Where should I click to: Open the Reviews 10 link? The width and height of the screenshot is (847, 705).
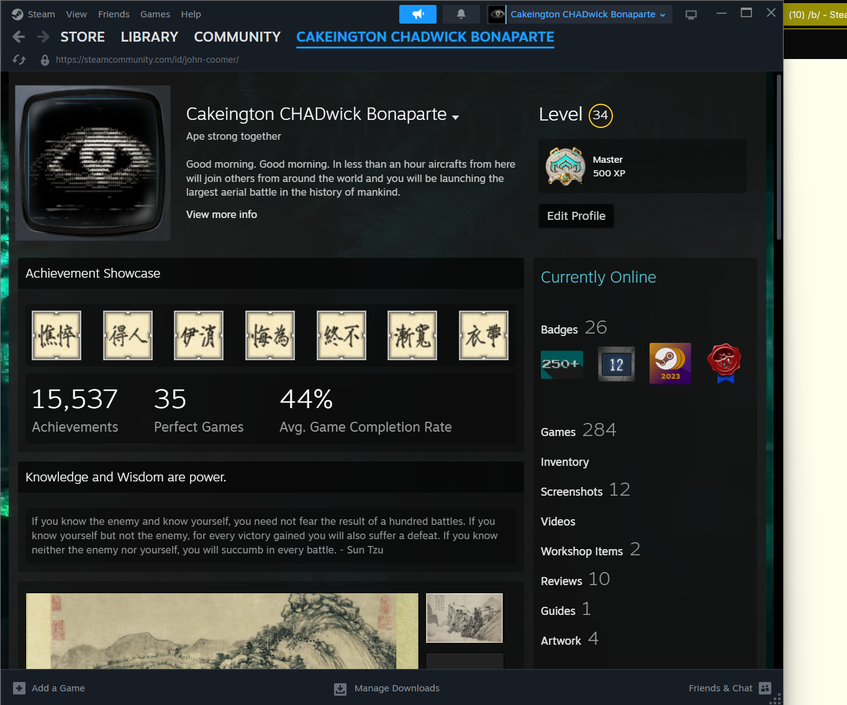[x=575, y=580]
